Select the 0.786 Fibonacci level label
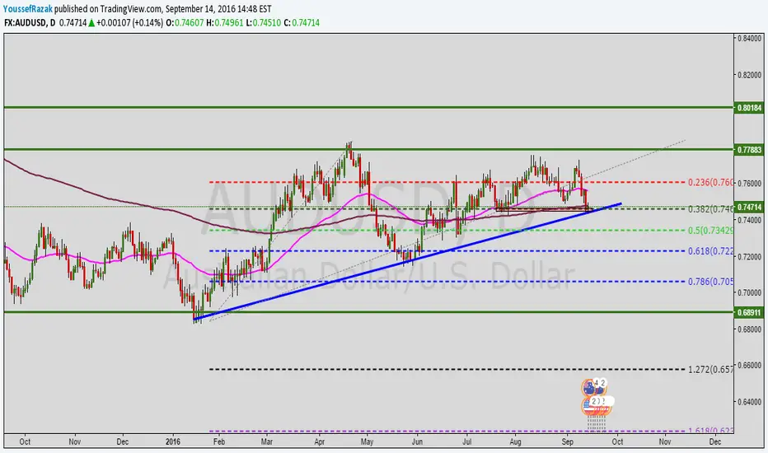Screen dimensions: 768x453 point(710,282)
